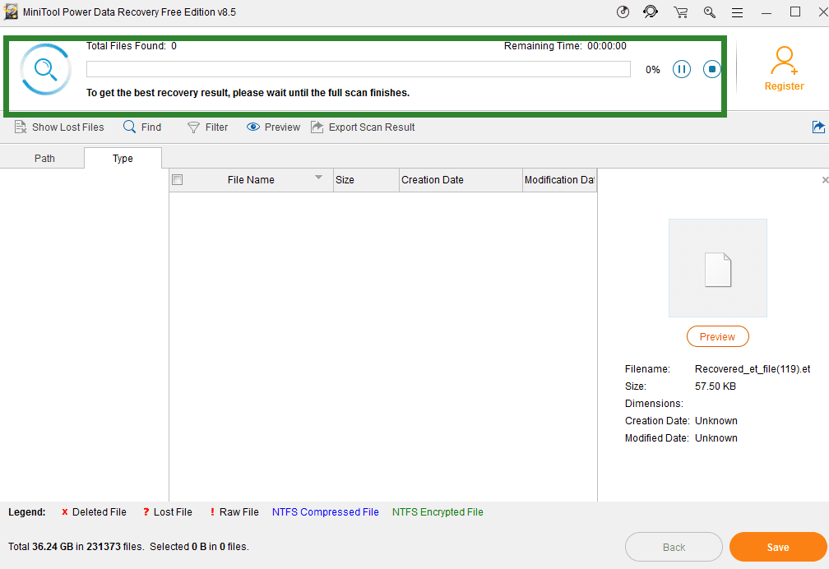Click the 57.50 KB size value

click(x=716, y=386)
